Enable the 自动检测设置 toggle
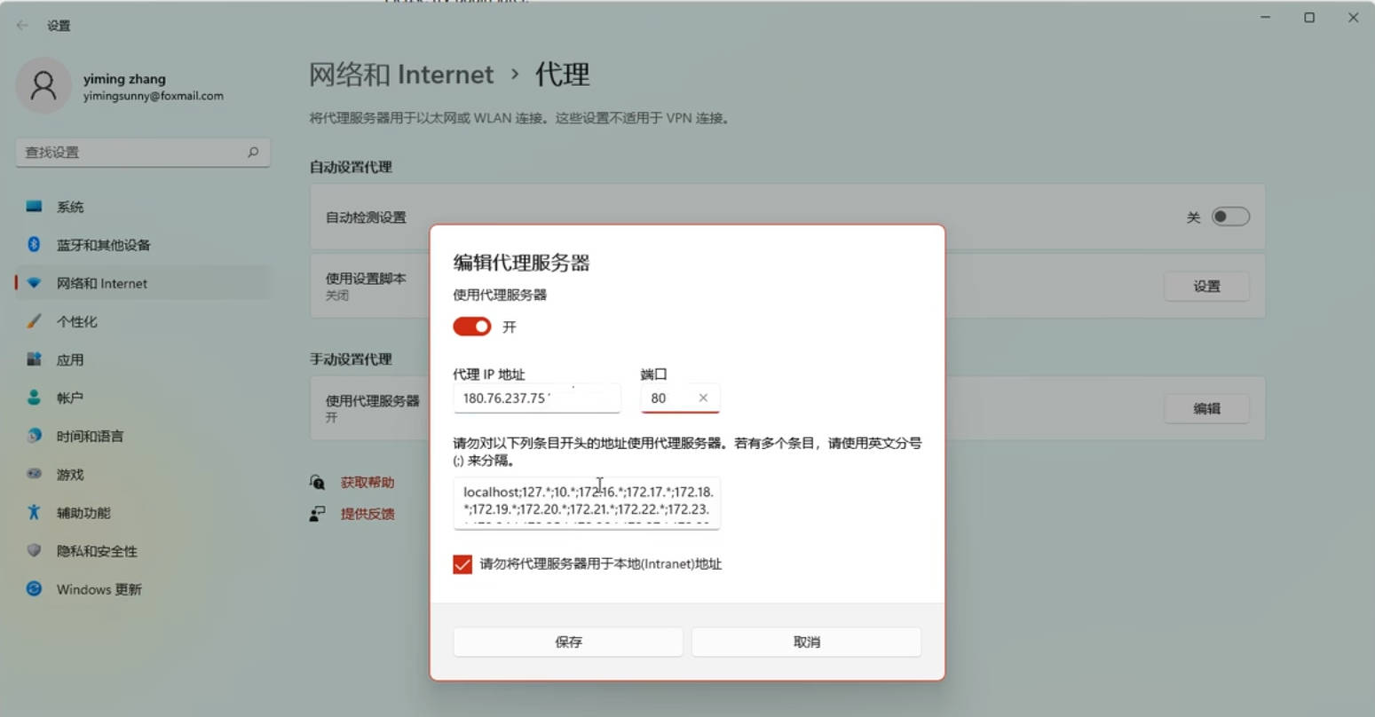Image resolution: width=1375 pixels, height=717 pixels. point(1230,217)
